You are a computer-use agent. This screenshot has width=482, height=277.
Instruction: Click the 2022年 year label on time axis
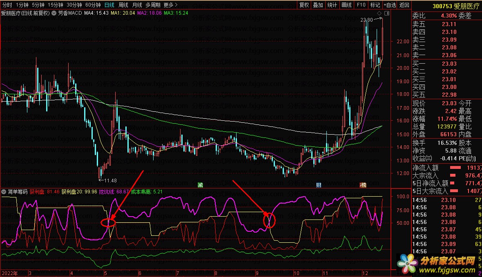tap(9, 273)
